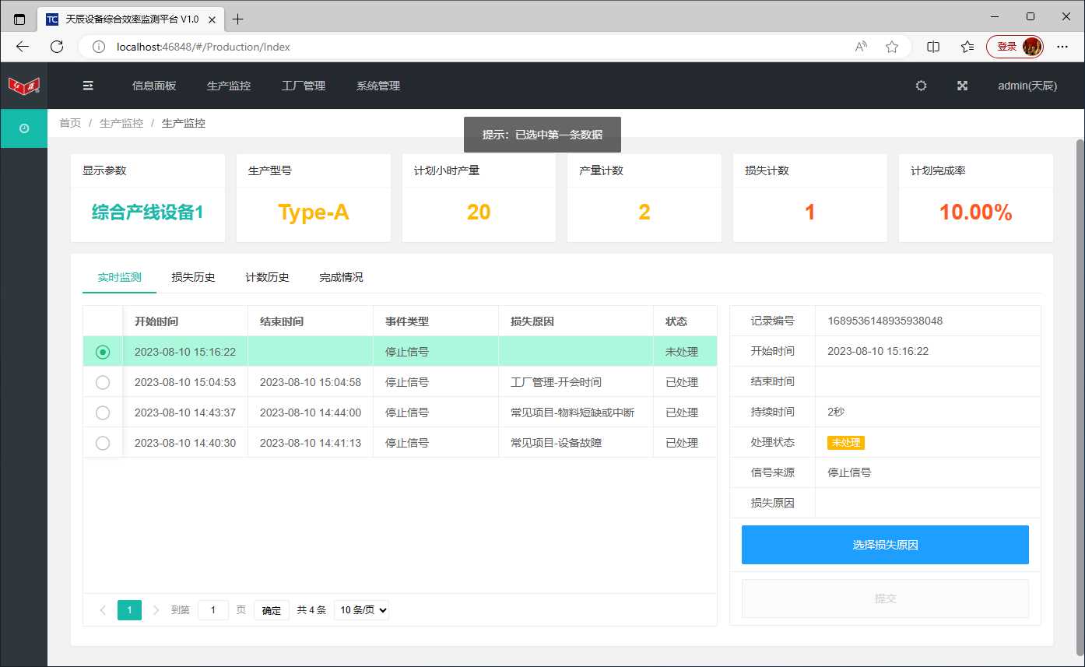
Task: Switch to 实时监测 tab
Action: click(120, 277)
